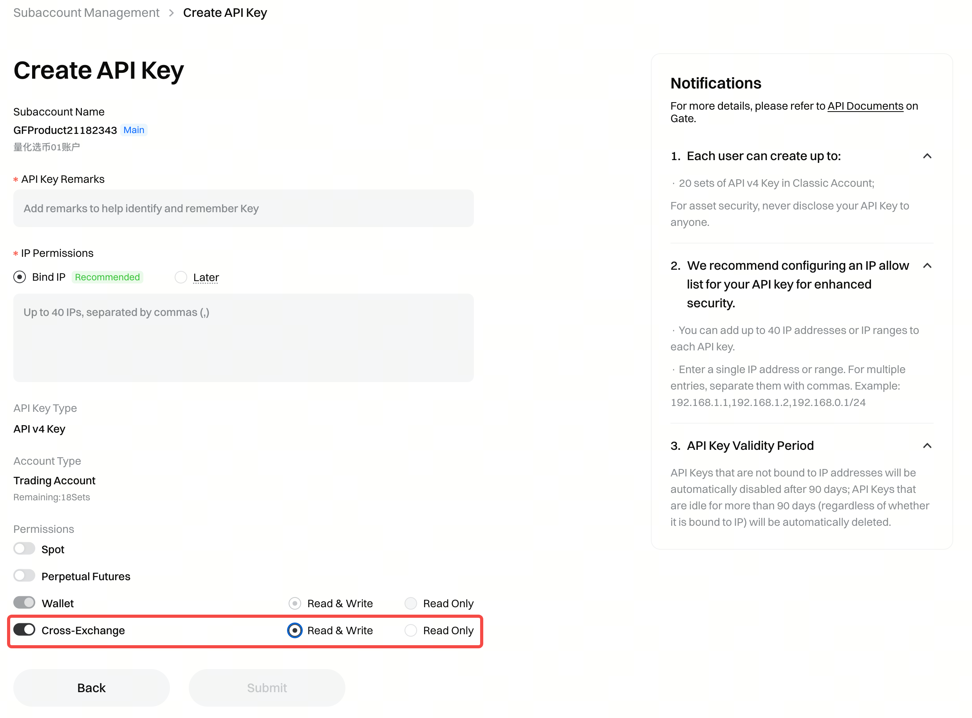
Task: Set Wallet permission to Read Only
Action: tap(410, 603)
